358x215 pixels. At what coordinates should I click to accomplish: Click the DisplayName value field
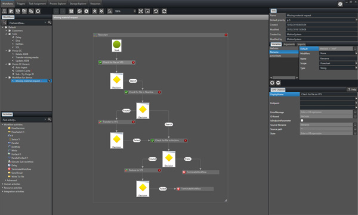328,94
